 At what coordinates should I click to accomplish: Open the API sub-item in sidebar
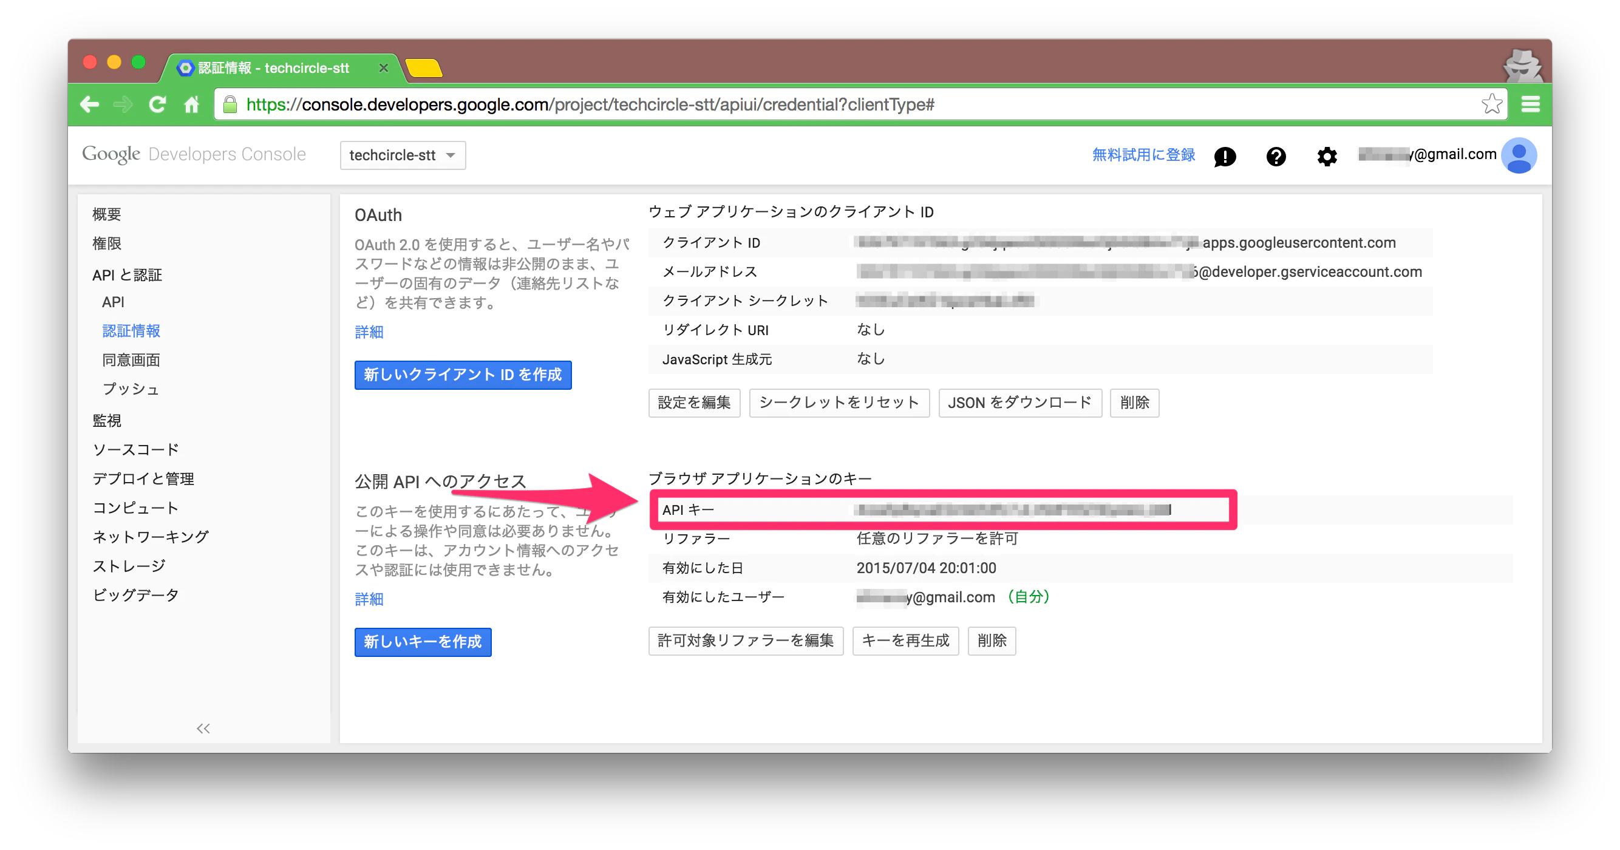[x=113, y=302]
